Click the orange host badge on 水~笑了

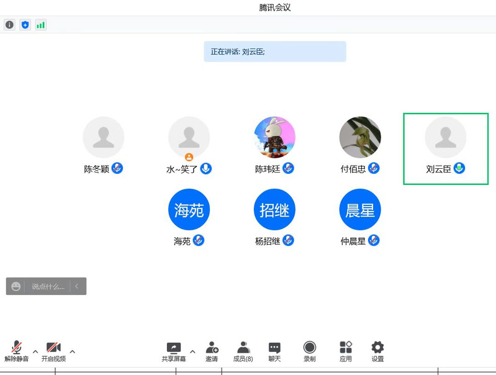(189, 157)
